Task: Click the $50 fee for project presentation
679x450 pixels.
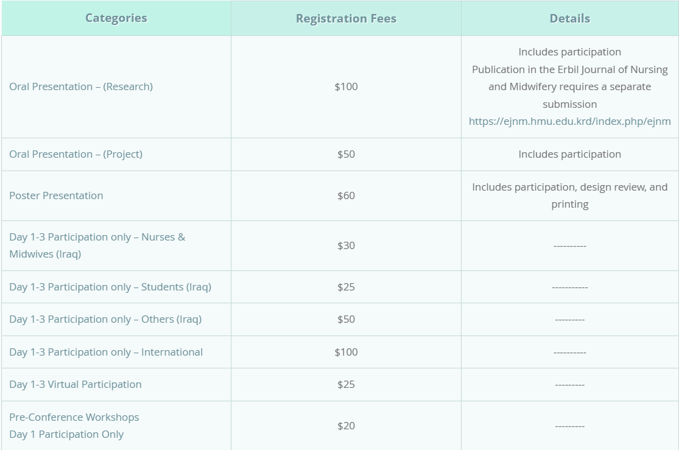Action: (346, 154)
